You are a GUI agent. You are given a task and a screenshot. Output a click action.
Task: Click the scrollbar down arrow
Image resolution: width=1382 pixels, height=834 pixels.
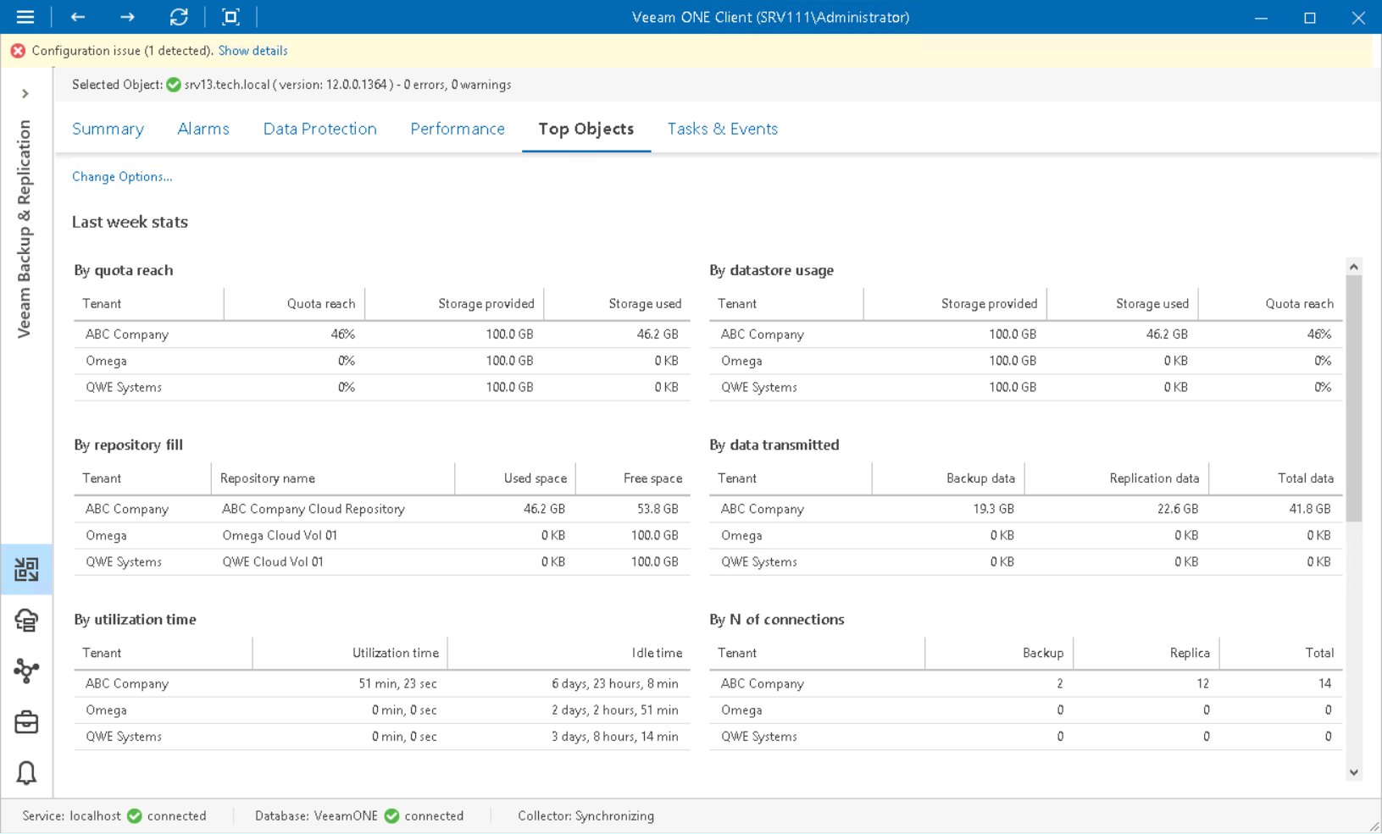[x=1354, y=772]
